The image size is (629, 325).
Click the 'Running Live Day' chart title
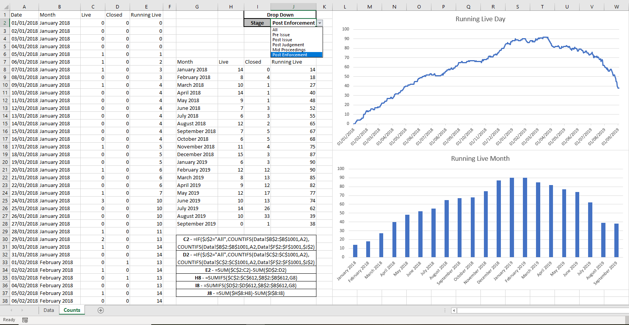pos(480,19)
